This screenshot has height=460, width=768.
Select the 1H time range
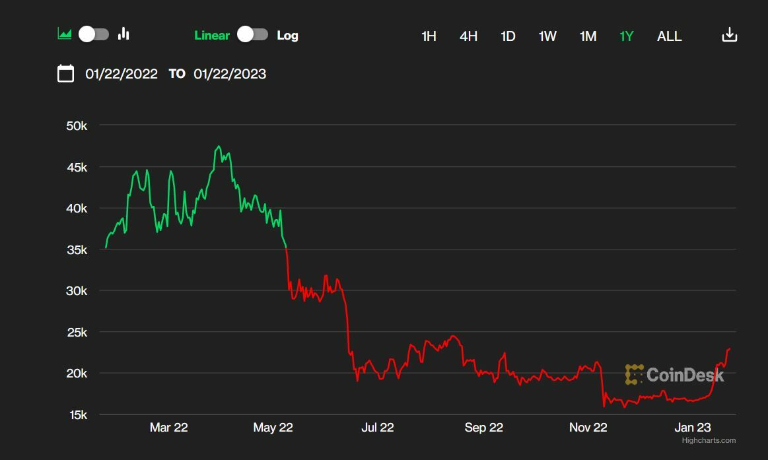click(x=429, y=36)
